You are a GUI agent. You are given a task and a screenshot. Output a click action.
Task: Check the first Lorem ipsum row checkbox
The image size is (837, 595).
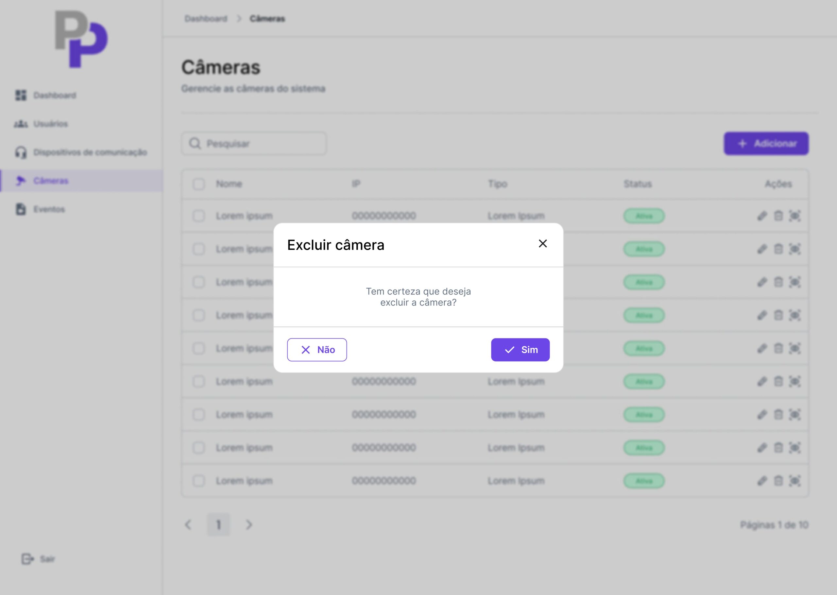(199, 216)
